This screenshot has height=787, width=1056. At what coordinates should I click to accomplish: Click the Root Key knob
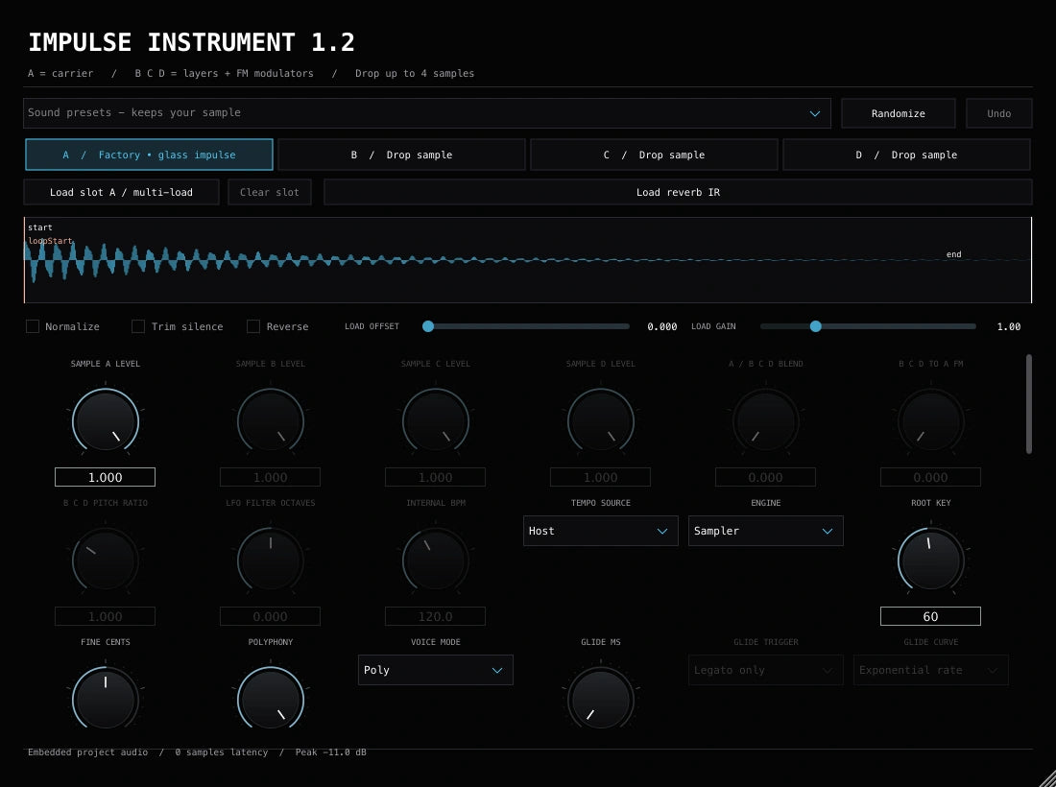point(930,560)
